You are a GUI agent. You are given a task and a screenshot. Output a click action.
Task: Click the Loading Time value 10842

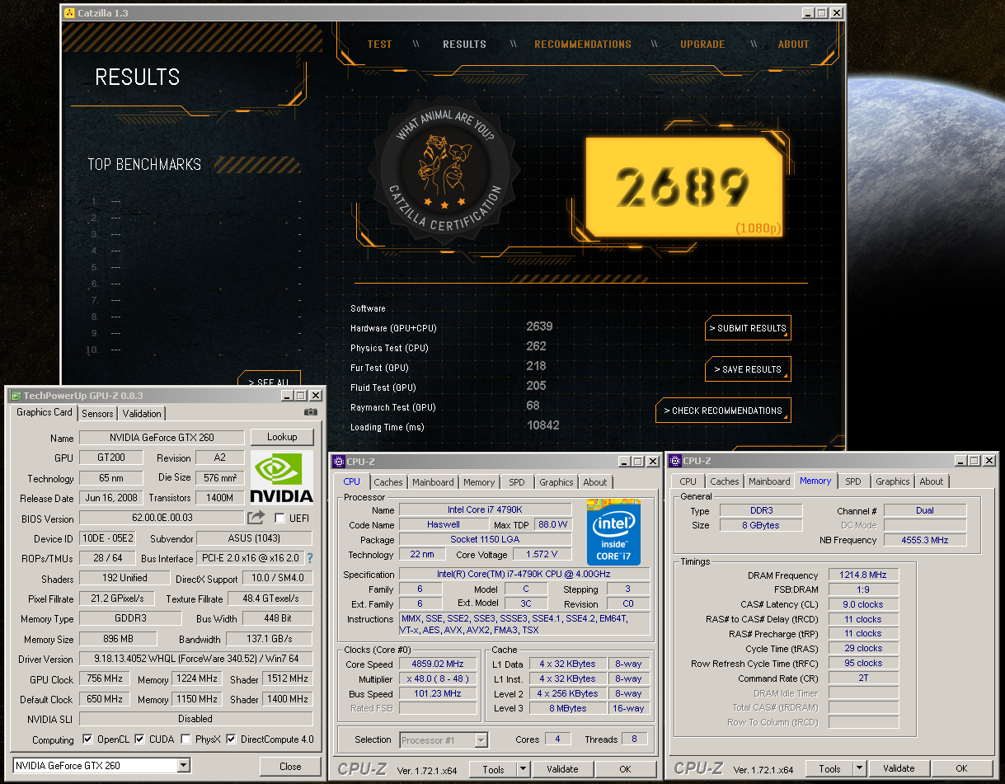click(x=543, y=425)
